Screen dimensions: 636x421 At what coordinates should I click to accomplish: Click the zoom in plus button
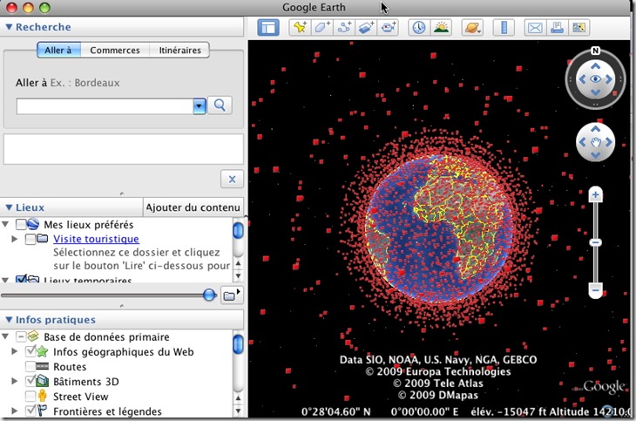point(595,195)
